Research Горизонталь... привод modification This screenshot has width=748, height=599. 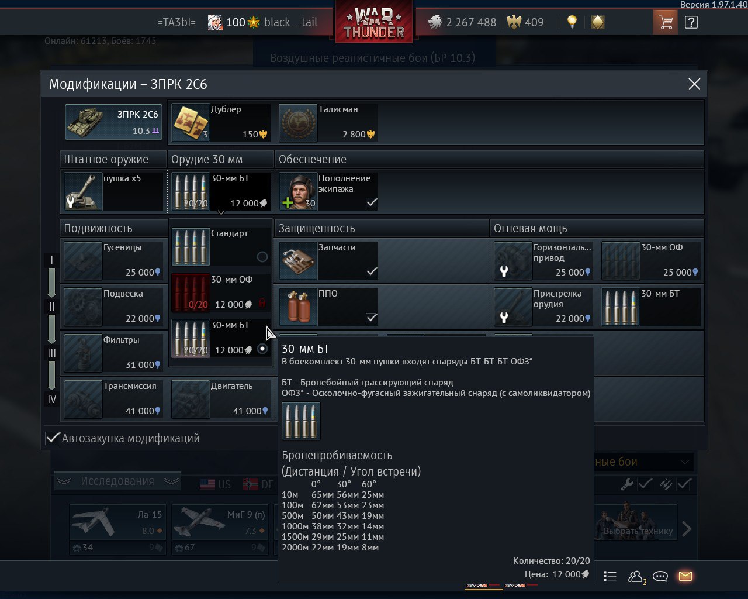[x=543, y=260]
